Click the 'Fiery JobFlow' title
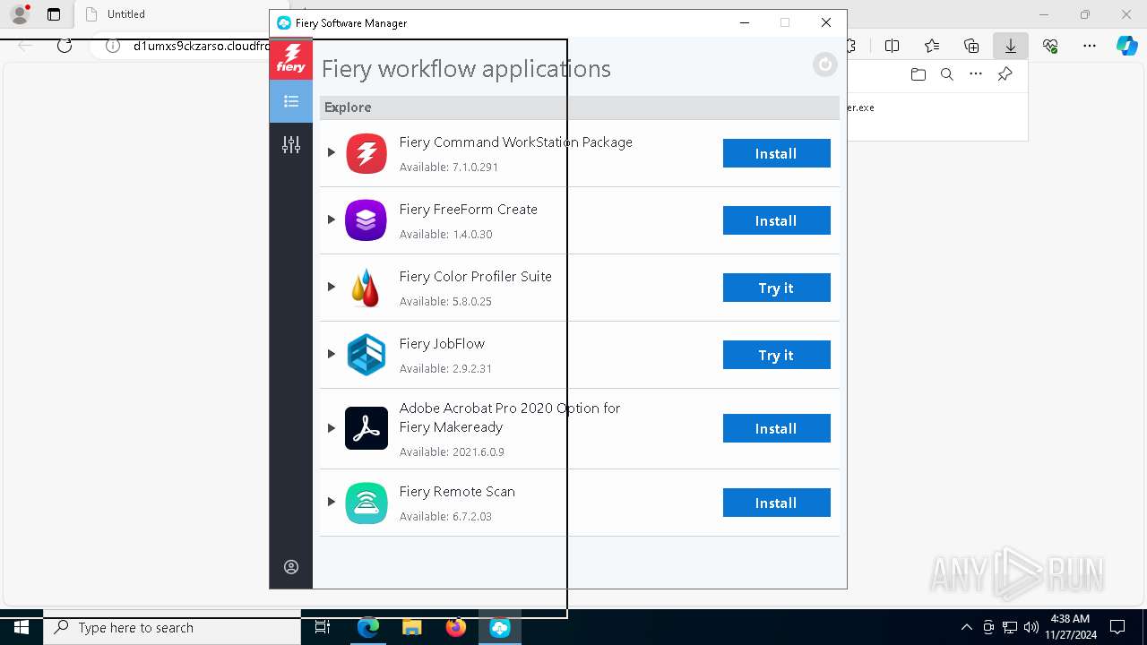1147x645 pixels. pyautogui.click(x=442, y=344)
